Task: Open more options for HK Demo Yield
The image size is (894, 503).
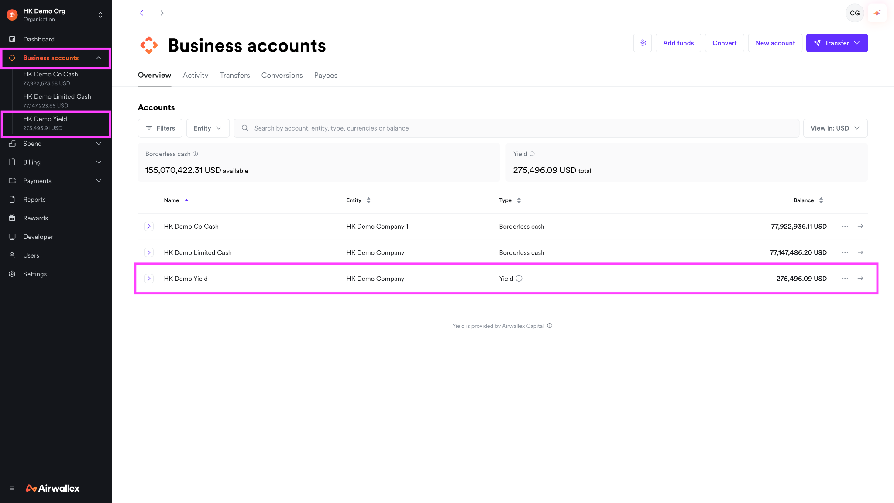Action: pyautogui.click(x=845, y=279)
